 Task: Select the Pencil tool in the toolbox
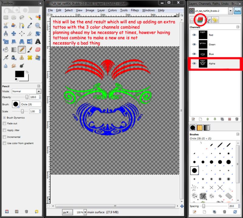[22, 49]
